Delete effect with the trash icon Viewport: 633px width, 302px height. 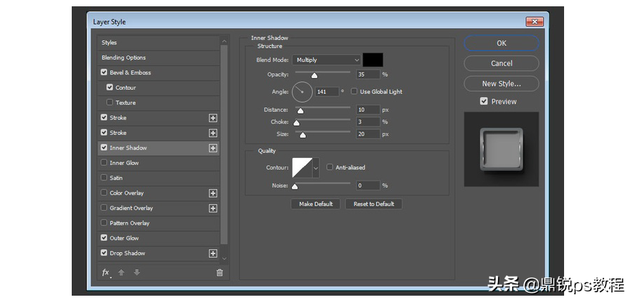pyautogui.click(x=219, y=273)
